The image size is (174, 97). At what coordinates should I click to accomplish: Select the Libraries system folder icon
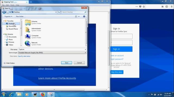(x=28, y=22)
